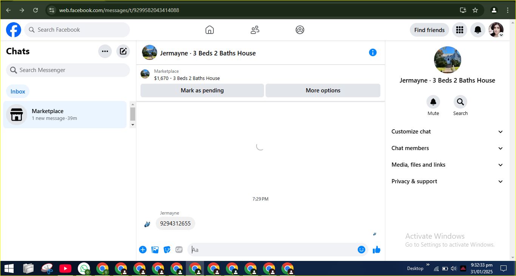
Task: Click Find friends button
Action: (x=429, y=30)
